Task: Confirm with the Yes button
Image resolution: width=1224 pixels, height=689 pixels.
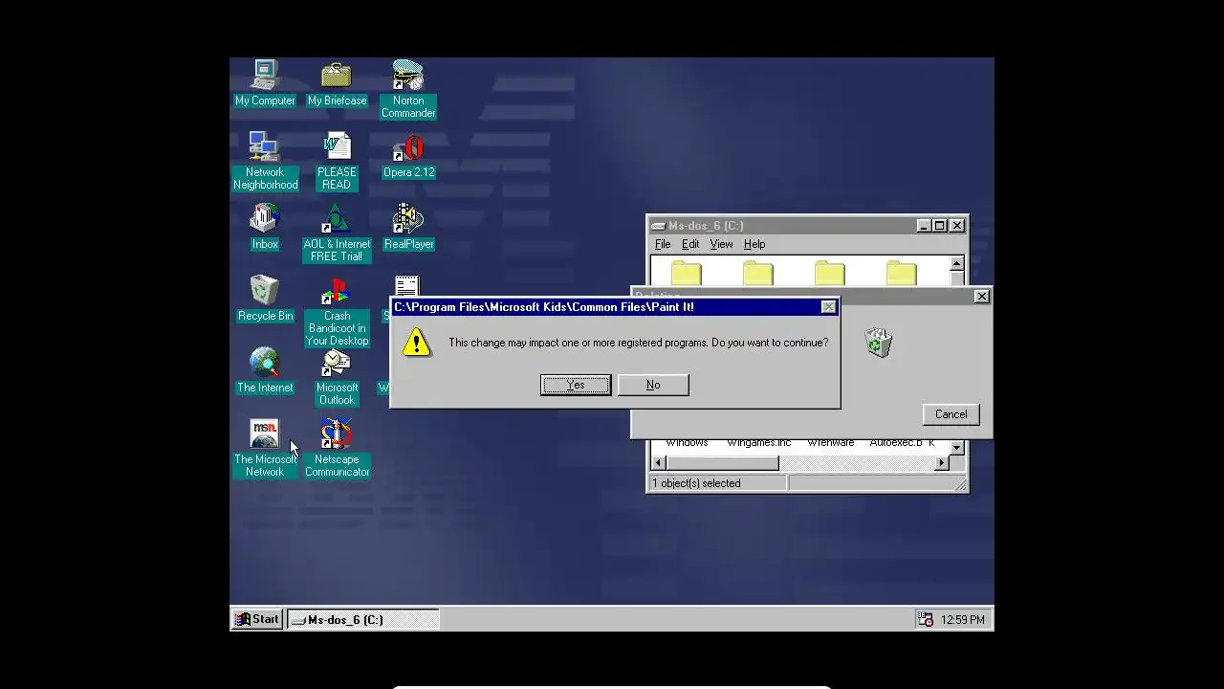Action: tap(576, 385)
